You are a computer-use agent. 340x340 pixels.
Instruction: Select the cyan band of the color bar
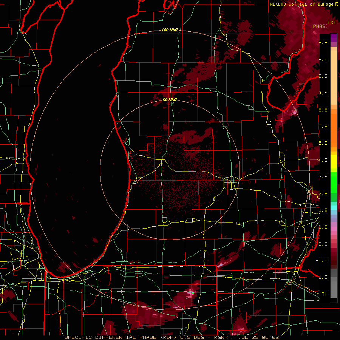click(x=334, y=208)
